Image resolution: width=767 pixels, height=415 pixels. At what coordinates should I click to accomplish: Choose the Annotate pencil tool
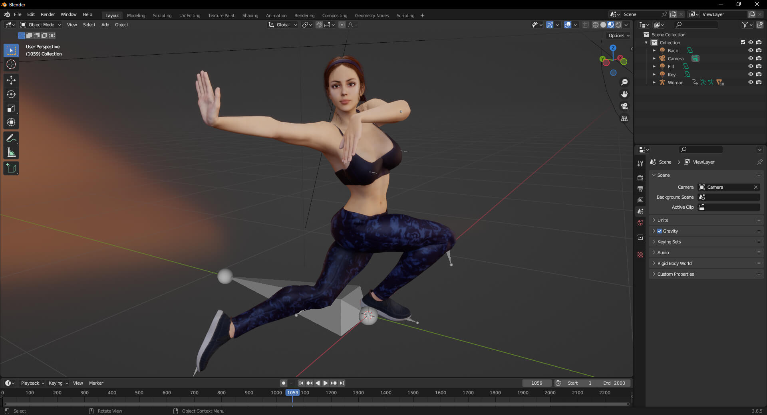(x=11, y=138)
